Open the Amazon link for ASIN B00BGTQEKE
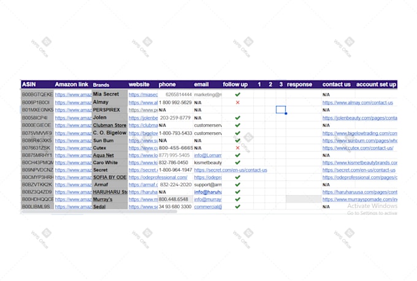The height and width of the screenshot is (281, 417). click(x=73, y=94)
